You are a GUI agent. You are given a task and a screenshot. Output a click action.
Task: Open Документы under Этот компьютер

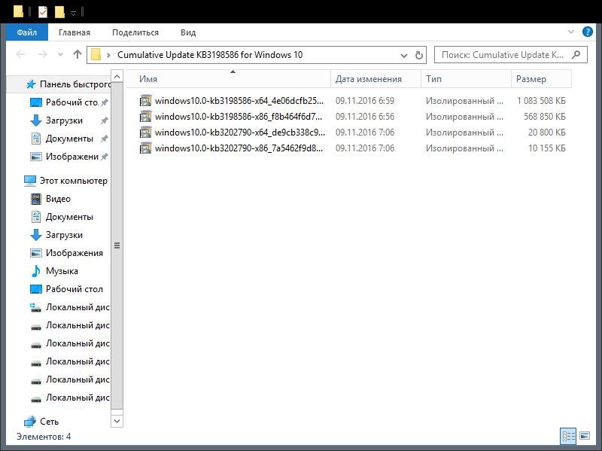(69, 217)
